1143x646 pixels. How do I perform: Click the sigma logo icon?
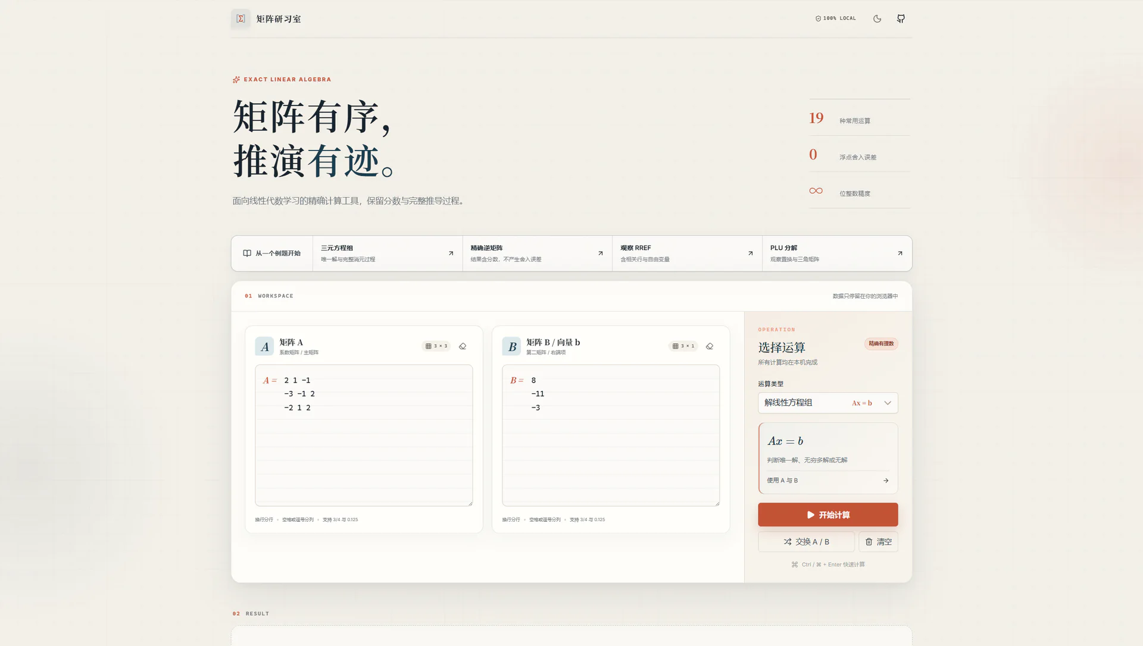tap(241, 18)
